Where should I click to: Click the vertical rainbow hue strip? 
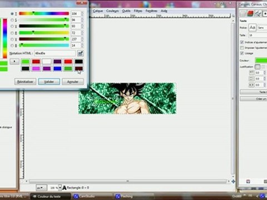point(5,38)
